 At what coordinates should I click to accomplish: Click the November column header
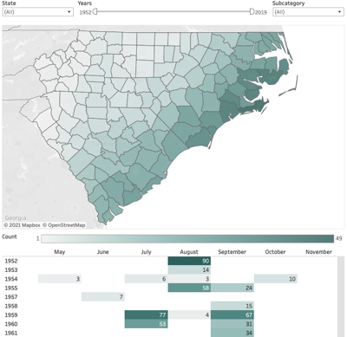click(x=318, y=252)
